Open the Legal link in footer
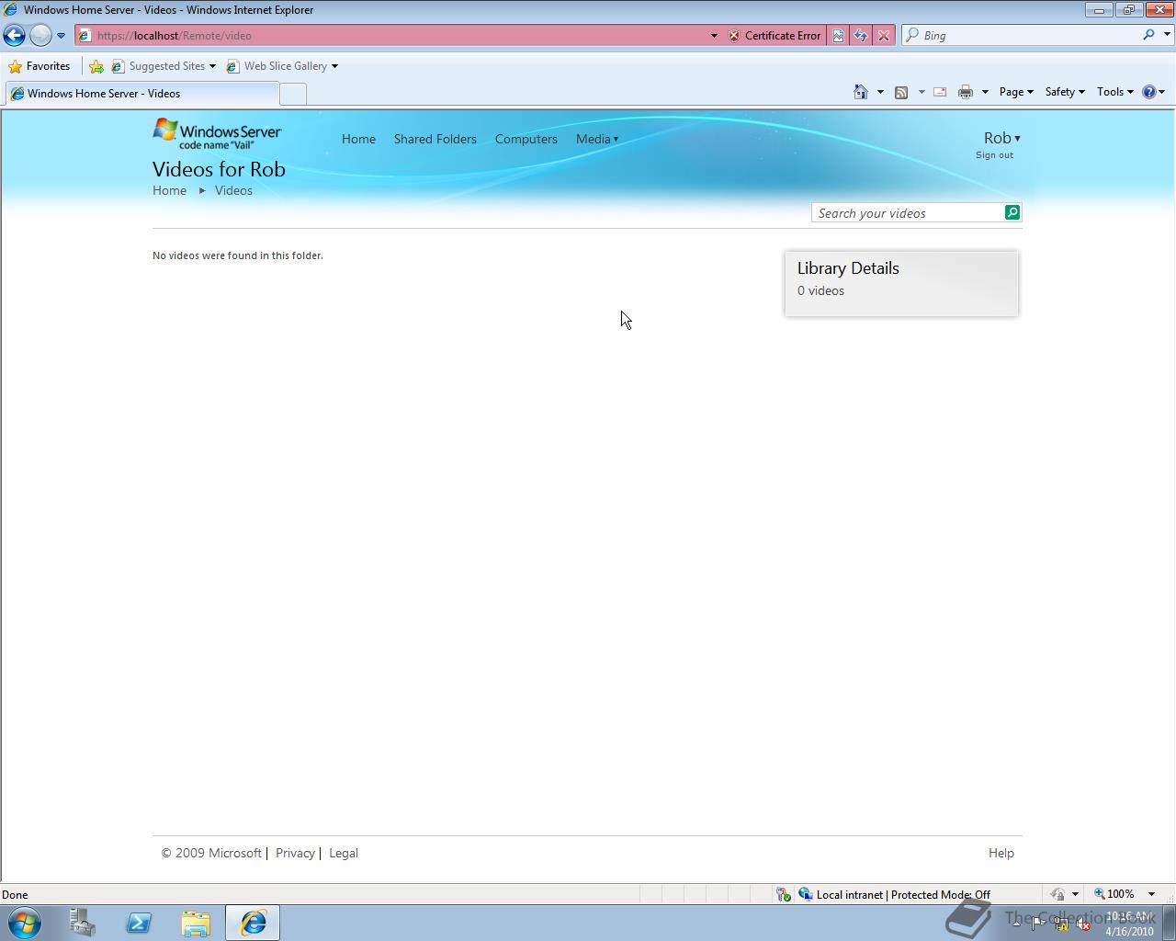The image size is (1176, 941). [344, 853]
